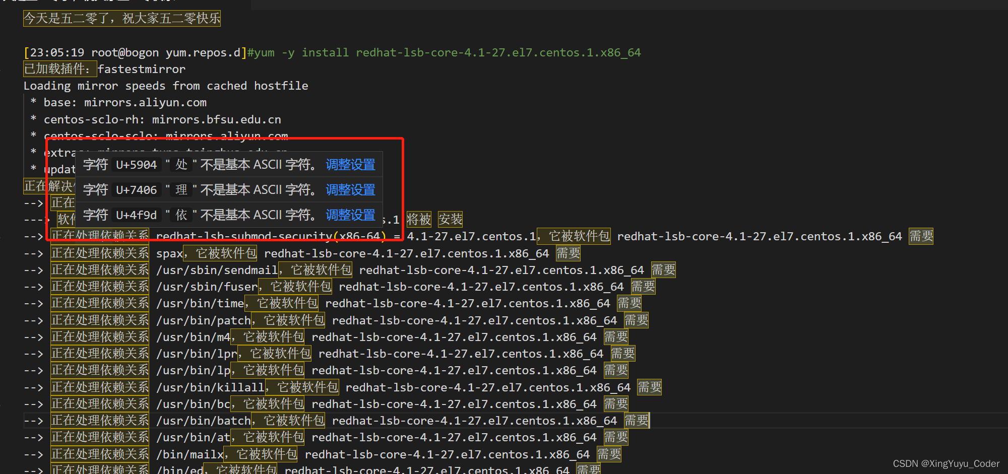This screenshot has width=1008, height=474.
Task: Click the highlighted 安装 word
Action: coord(450,220)
